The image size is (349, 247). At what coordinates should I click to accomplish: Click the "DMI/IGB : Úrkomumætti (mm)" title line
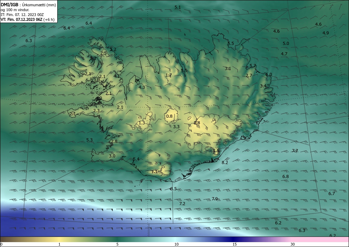pos(29,5)
